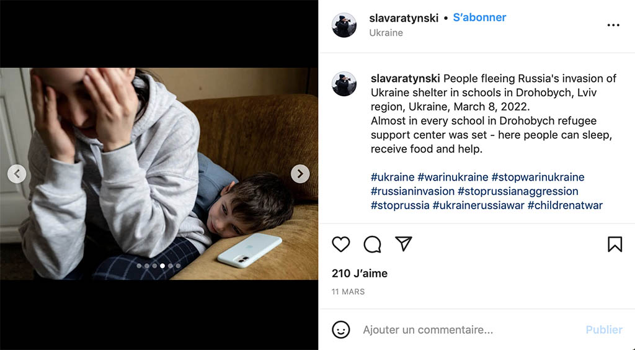Open the #stoprussianaggression hashtag
635x350 pixels.
click(x=518, y=191)
